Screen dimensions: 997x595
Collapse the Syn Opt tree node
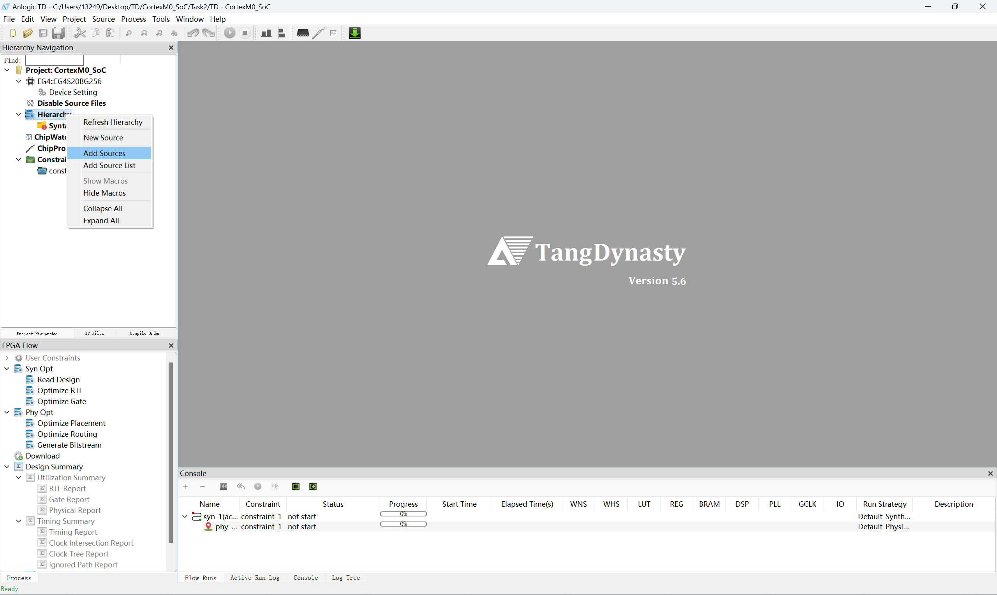point(7,368)
